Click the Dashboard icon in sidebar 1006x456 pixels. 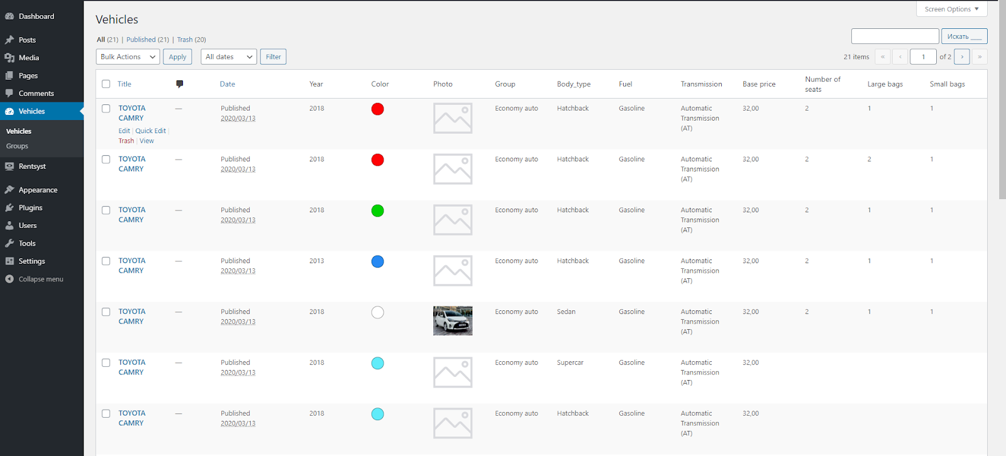pos(9,16)
